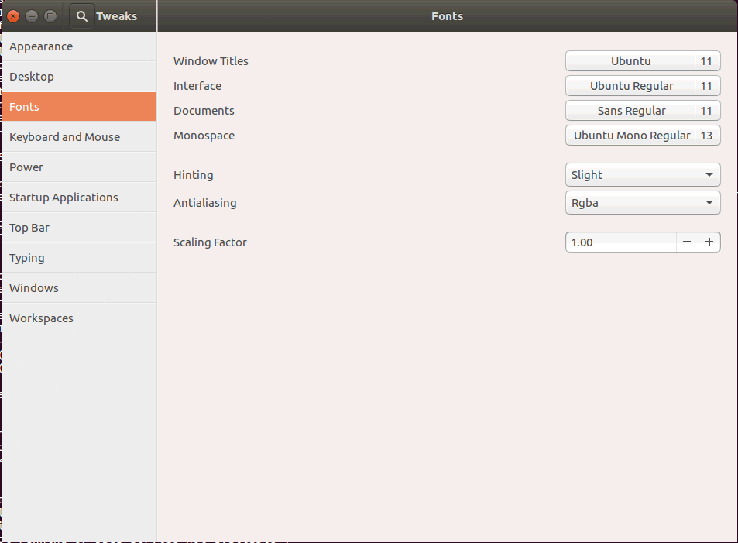Expand the Hinting dropdown set to Slight
The image size is (738, 543).
coord(643,175)
